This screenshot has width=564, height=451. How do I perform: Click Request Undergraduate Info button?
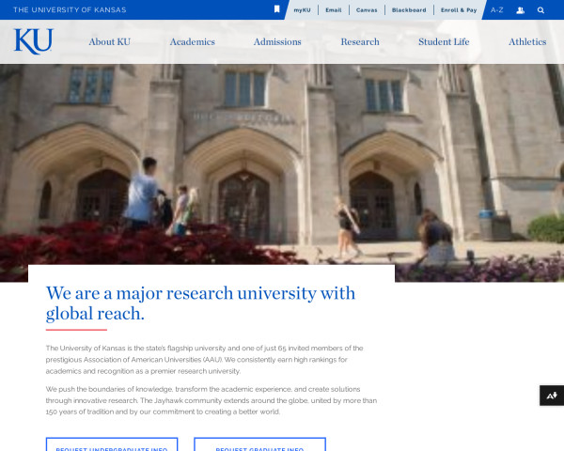113,445
